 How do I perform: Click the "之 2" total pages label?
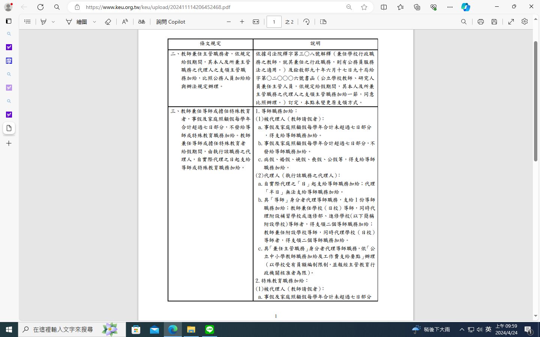point(289,22)
